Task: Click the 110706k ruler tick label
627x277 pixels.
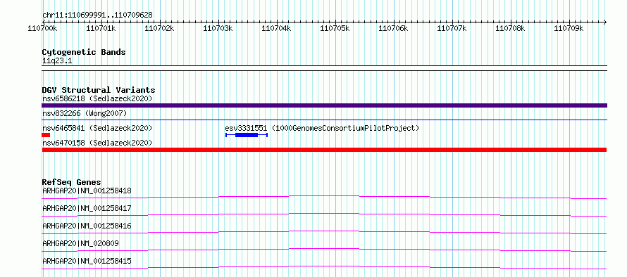Action: tap(394, 28)
